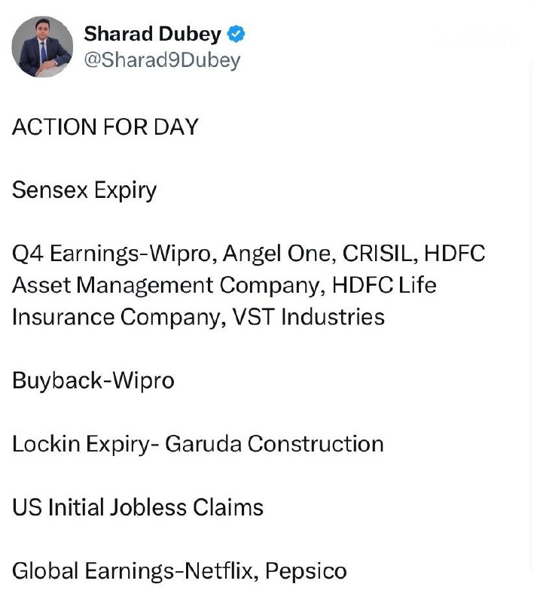Viewport: 537px width, 602px height.
Task: Click the Lockin Expiry label
Action: [79, 444]
